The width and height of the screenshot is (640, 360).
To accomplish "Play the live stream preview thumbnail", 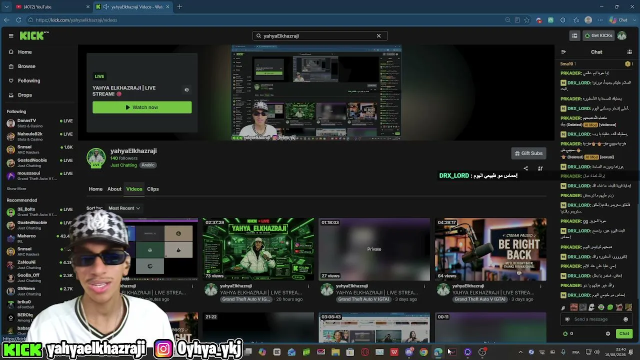I will point(316,93).
